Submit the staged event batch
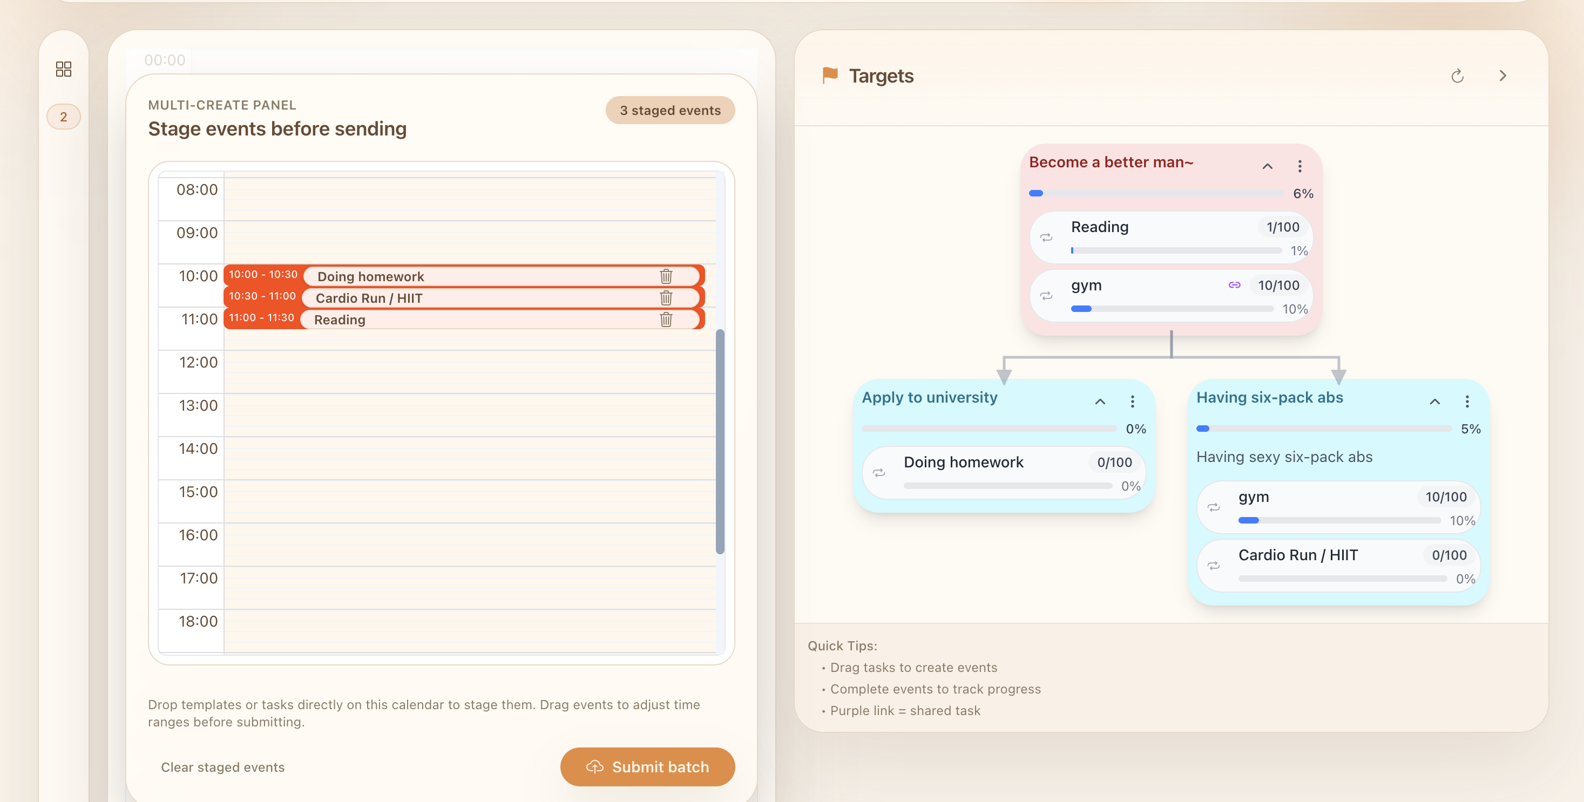This screenshot has width=1584, height=802. pos(647,767)
